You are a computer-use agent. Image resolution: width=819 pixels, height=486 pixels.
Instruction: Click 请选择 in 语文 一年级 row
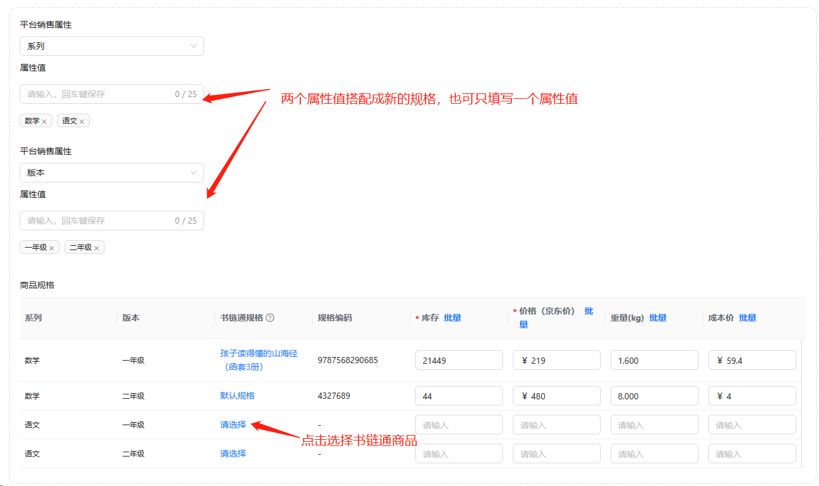233,425
